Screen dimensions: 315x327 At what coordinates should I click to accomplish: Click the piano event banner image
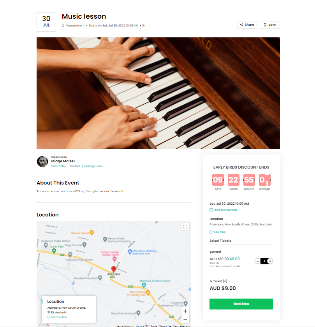158,93
